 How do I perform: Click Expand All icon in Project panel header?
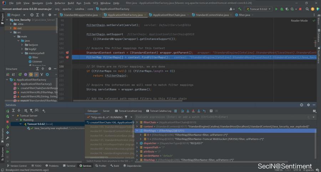tap(37, 15)
